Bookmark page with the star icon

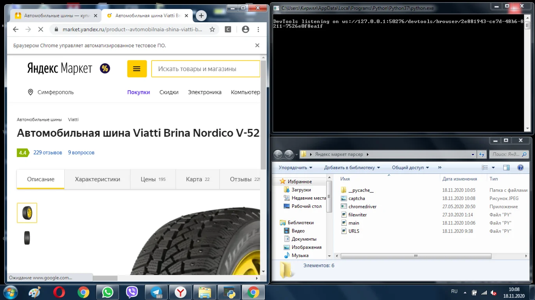point(212,29)
